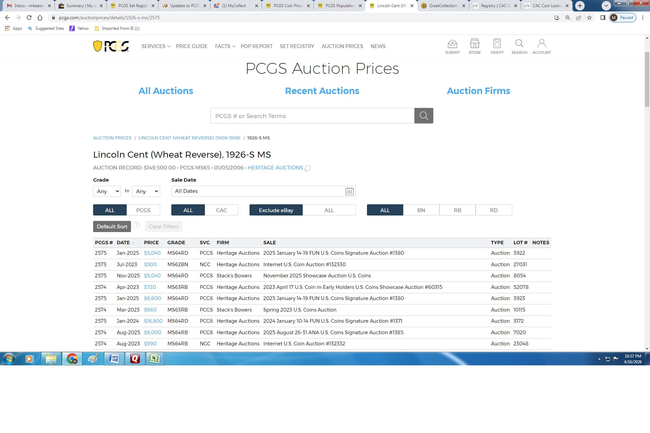Toggle the RD color filter
Image resolution: width=650 pixels, height=433 pixels.
[494, 210]
